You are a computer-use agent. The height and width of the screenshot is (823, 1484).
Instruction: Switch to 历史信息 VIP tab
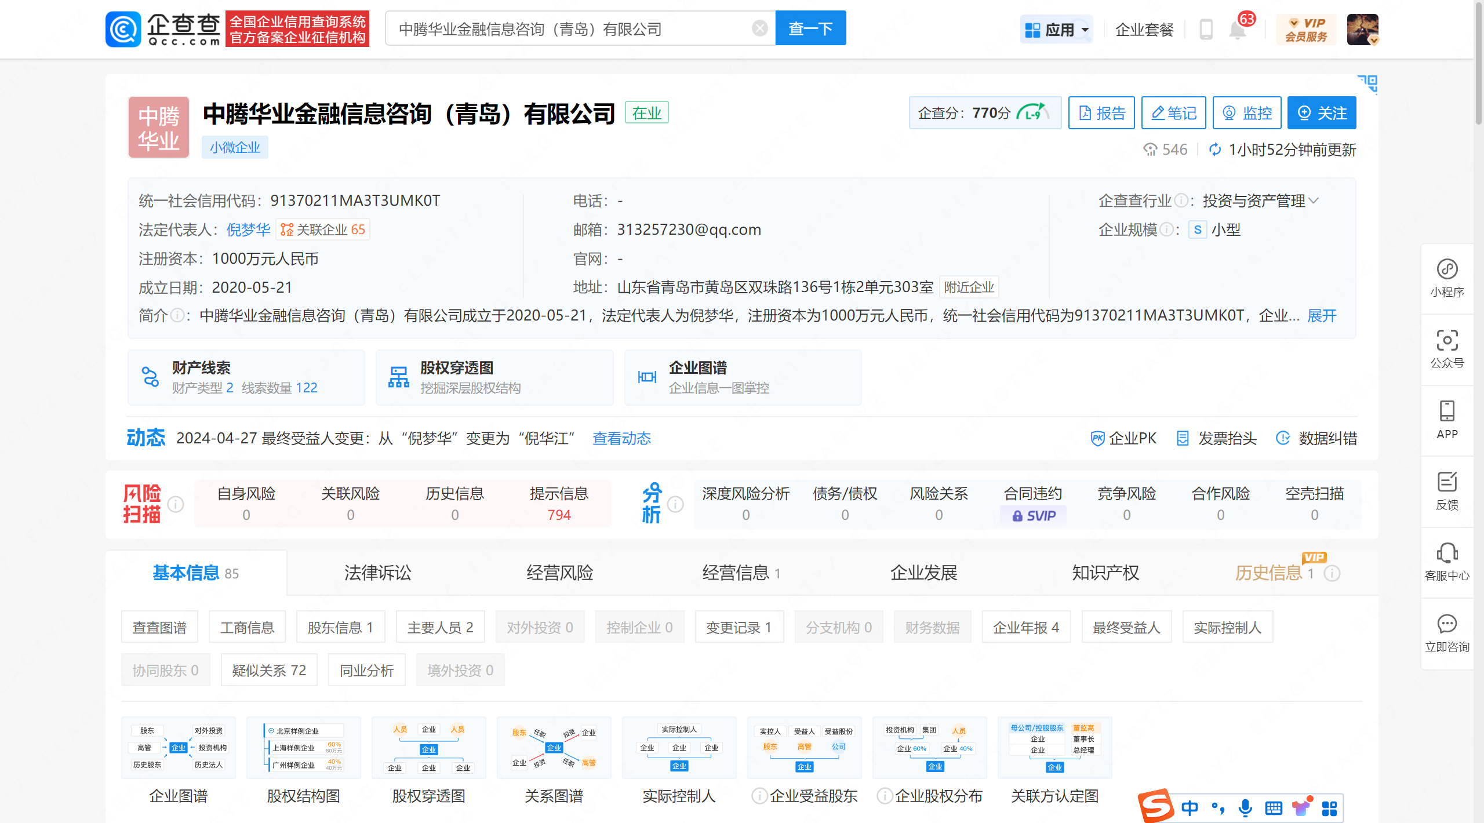[x=1275, y=573]
